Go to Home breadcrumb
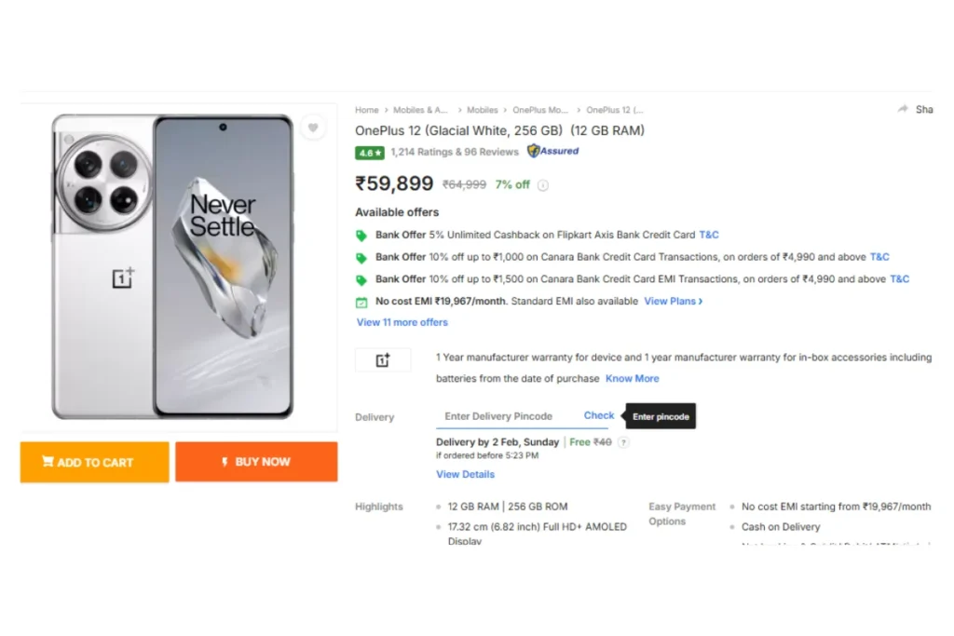This screenshot has width=954, height=636. [367, 110]
